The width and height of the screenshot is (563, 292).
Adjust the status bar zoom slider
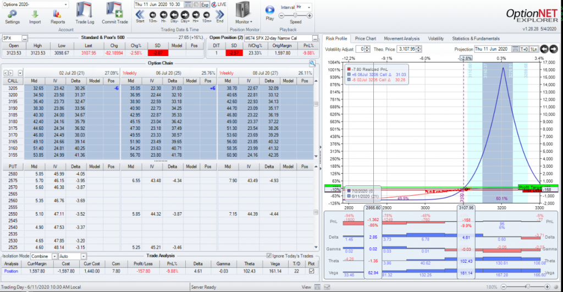[x=527, y=287]
